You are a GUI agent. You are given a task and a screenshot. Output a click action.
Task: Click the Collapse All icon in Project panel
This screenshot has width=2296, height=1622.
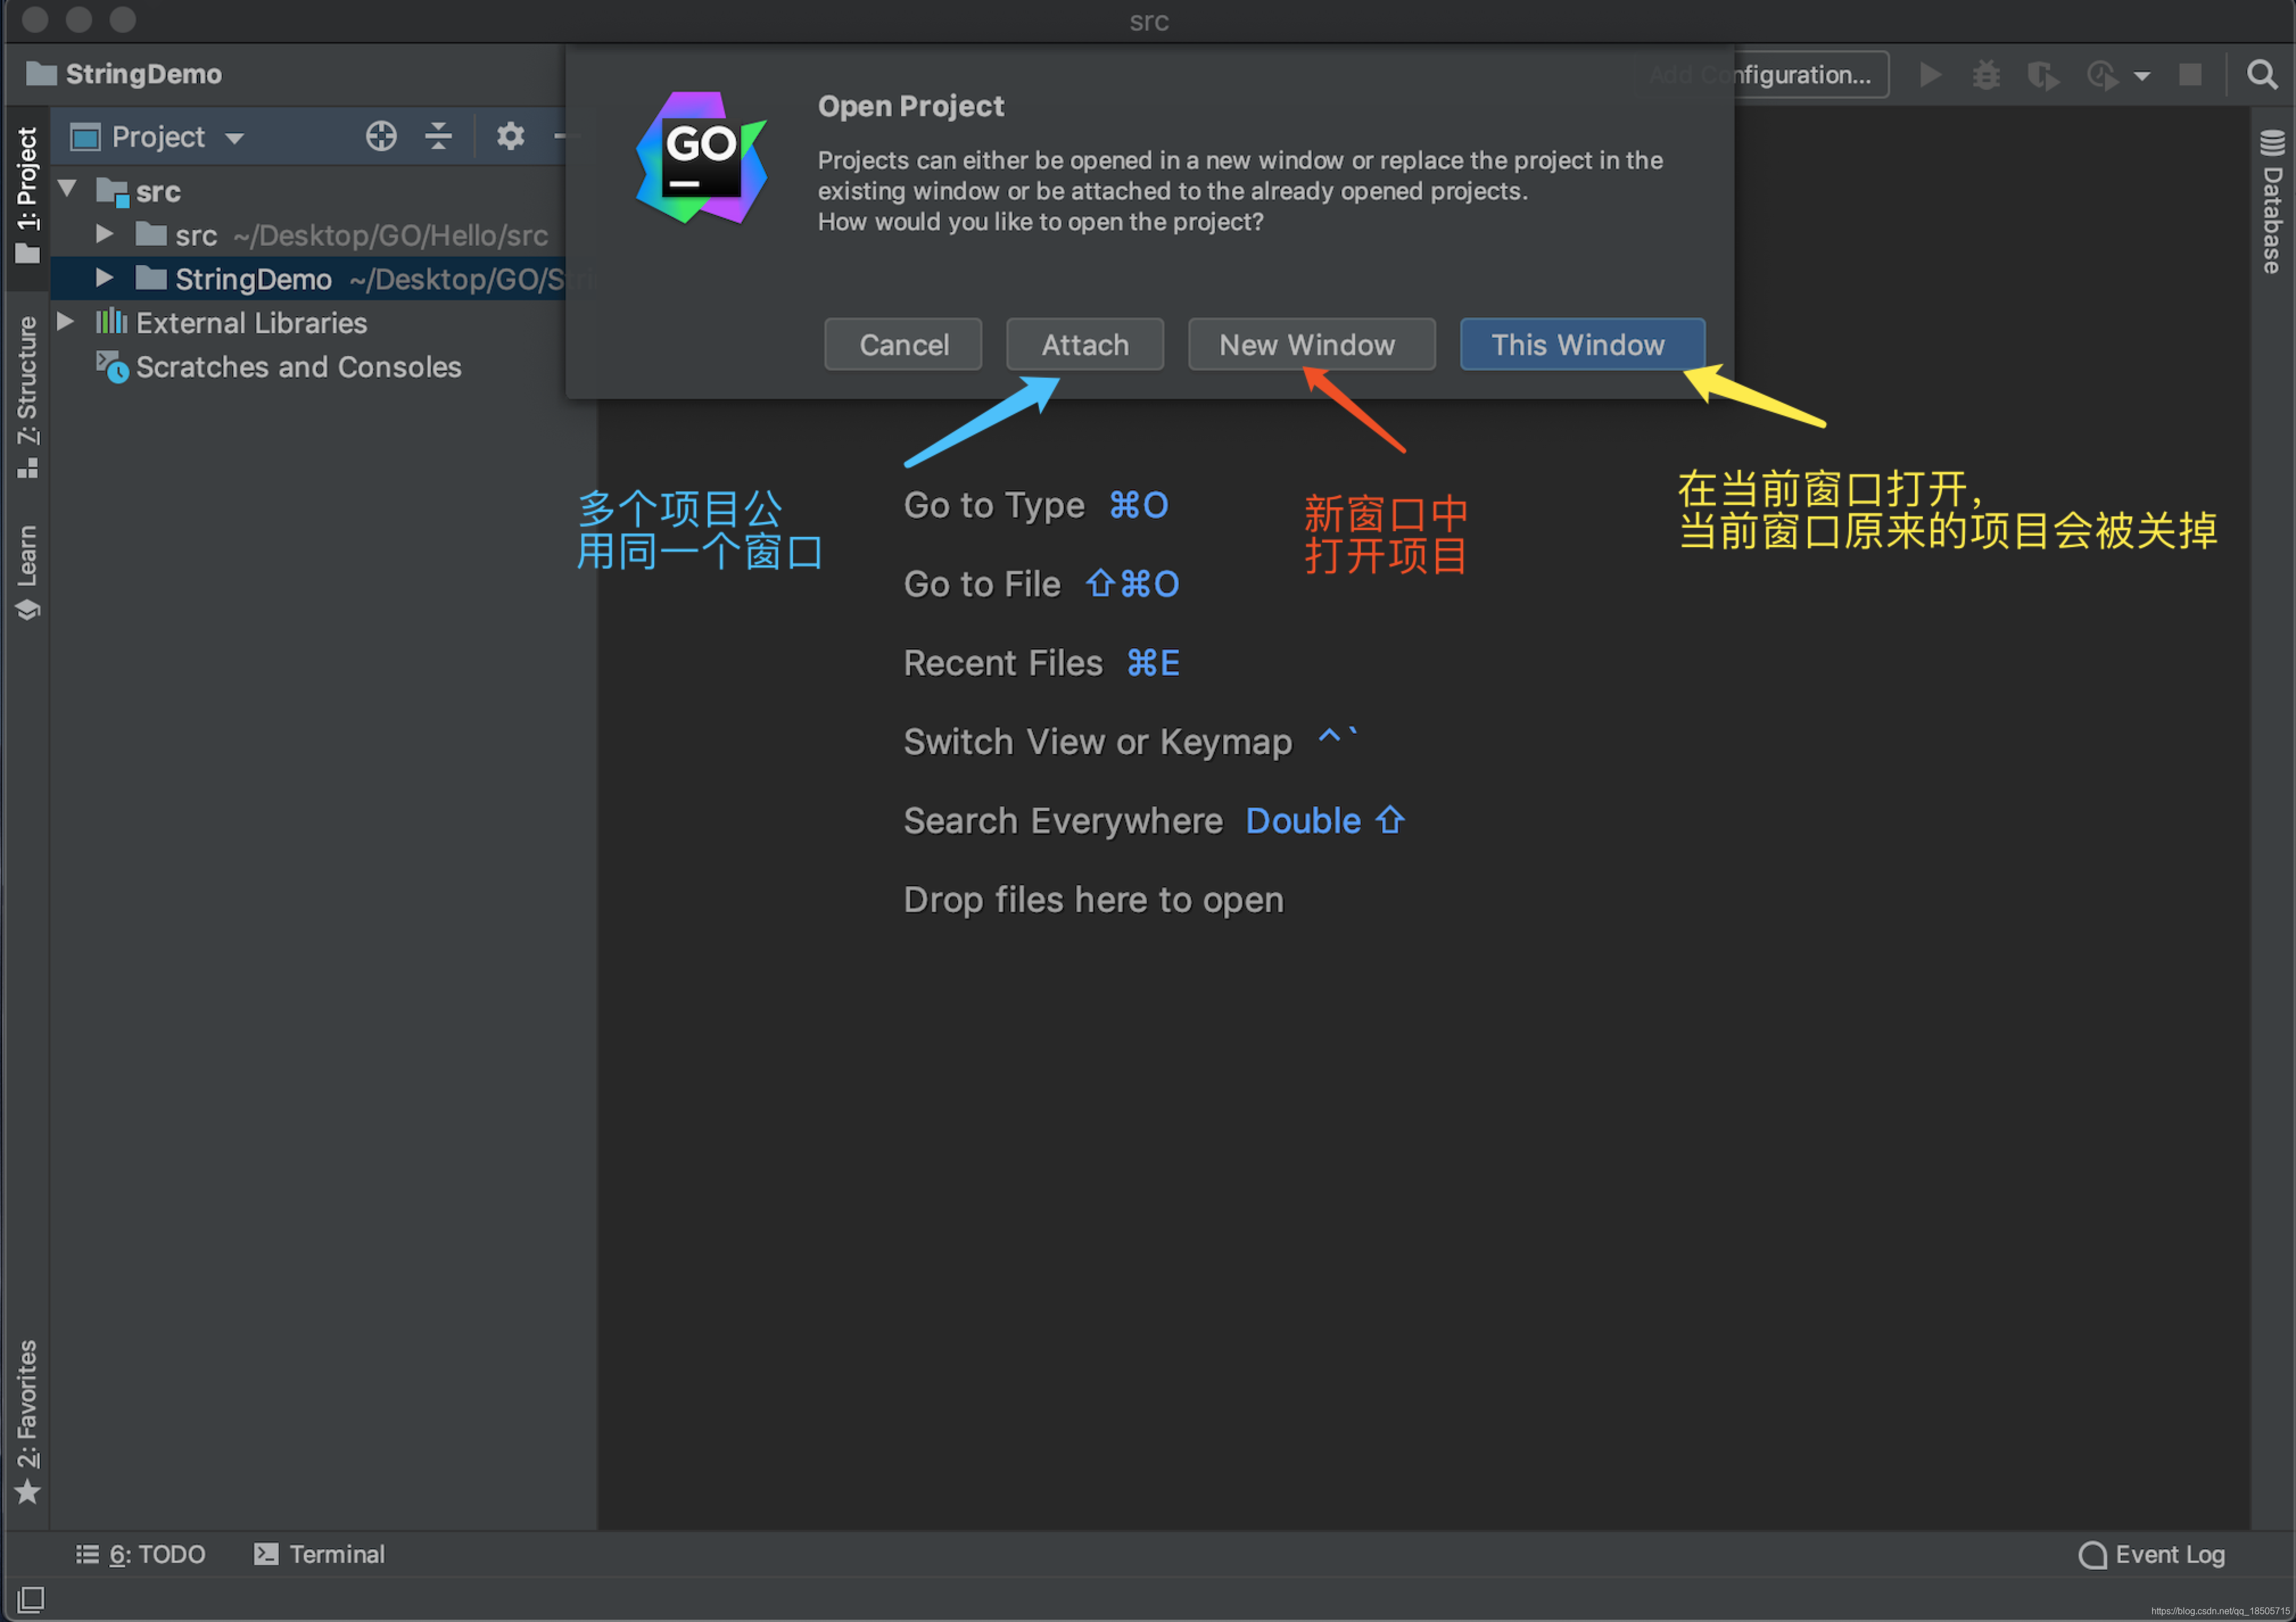click(x=438, y=136)
